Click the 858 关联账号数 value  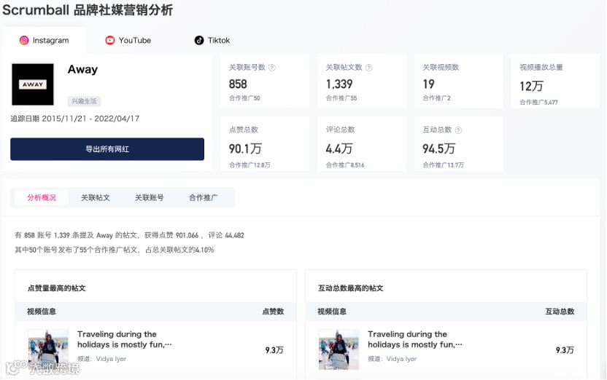(x=238, y=84)
